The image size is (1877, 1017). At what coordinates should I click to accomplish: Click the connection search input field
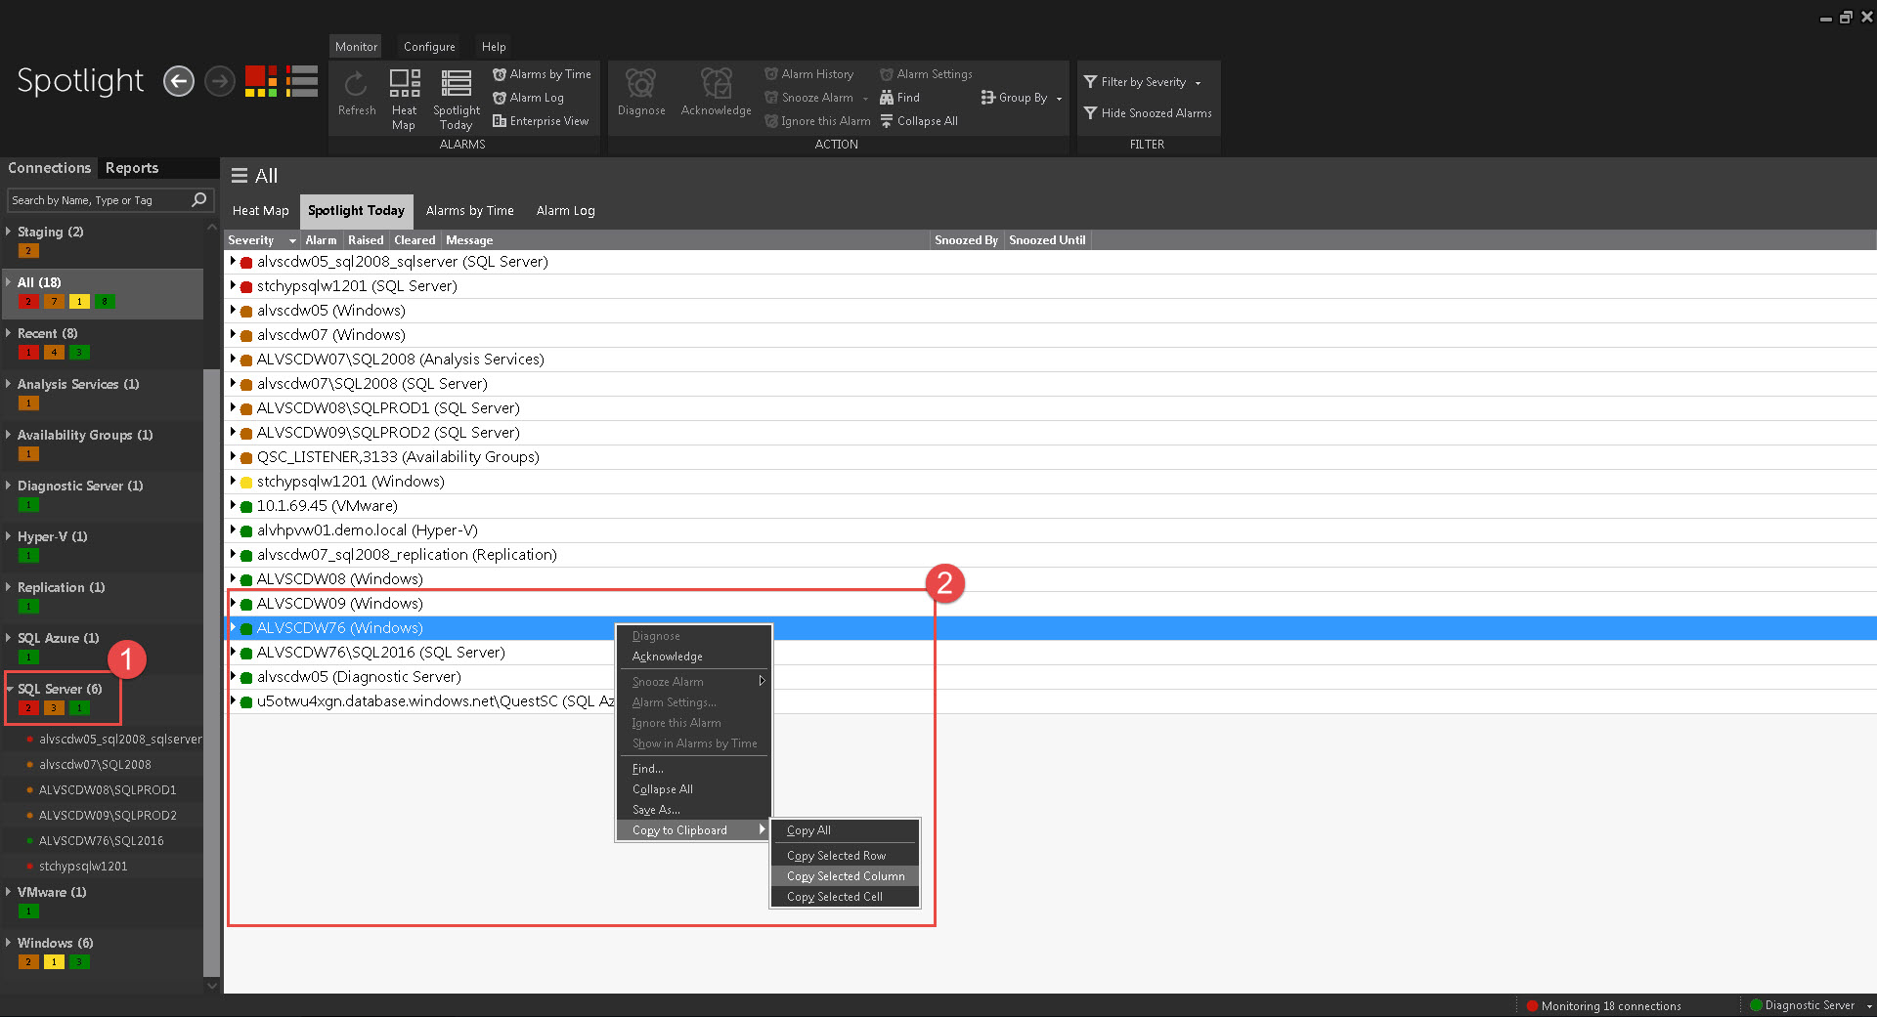pos(98,200)
